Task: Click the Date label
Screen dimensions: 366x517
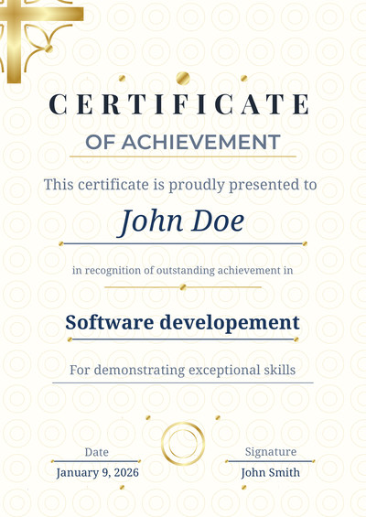Action: 96,452
